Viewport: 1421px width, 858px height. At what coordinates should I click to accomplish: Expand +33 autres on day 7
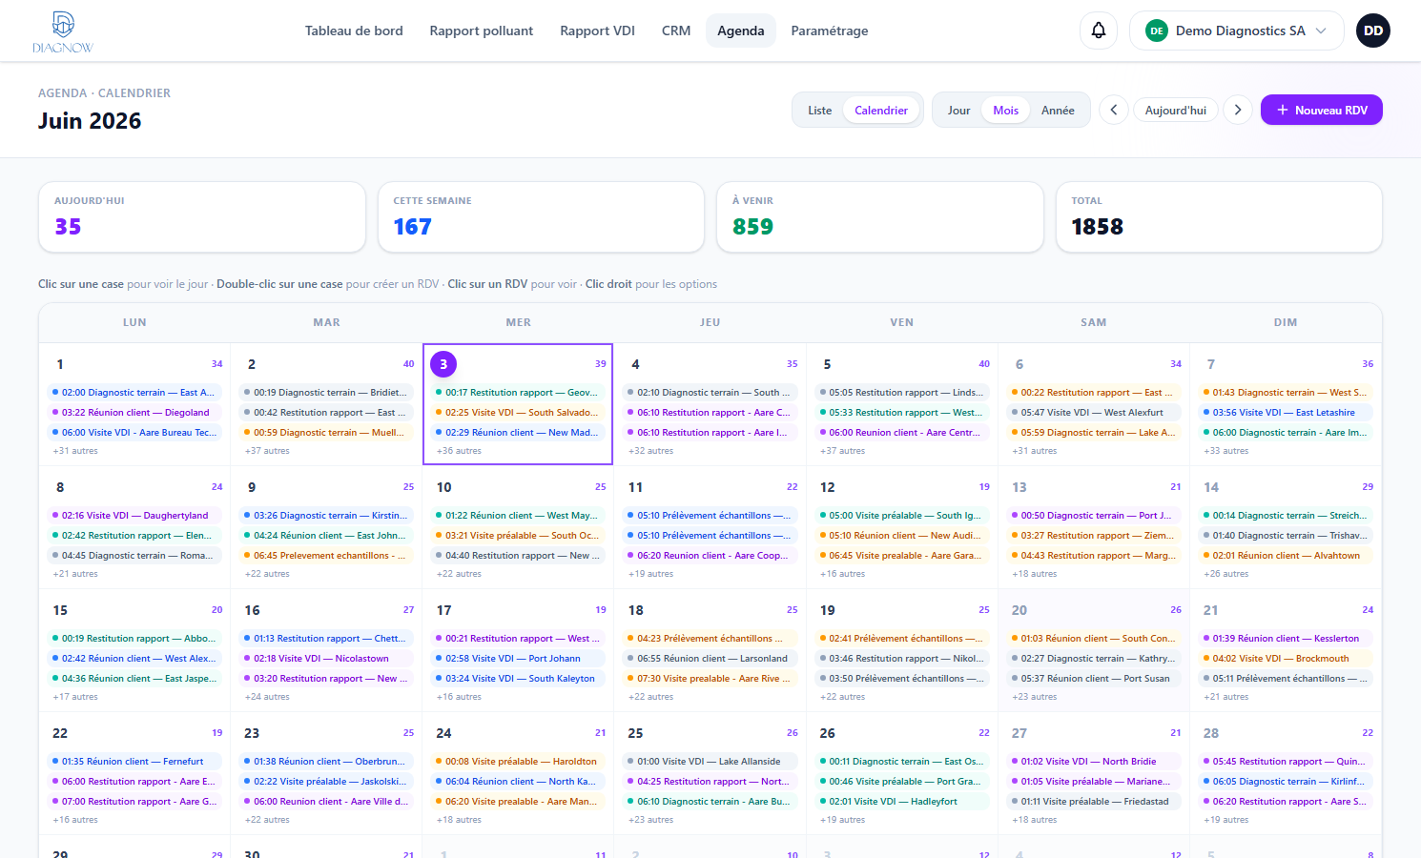pyautogui.click(x=1225, y=451)
